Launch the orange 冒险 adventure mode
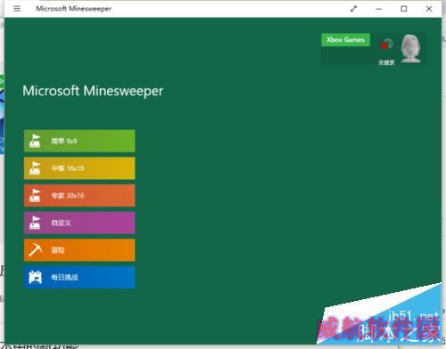Image resolution: width=446 pixels, height=349 pixels. [x=79, y=250]
